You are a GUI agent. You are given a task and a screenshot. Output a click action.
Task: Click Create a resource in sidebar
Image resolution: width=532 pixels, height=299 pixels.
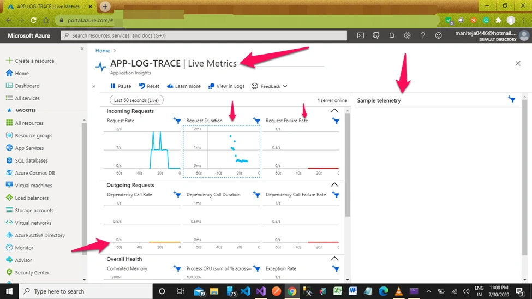pyautogui.click(x=30, y=61)
